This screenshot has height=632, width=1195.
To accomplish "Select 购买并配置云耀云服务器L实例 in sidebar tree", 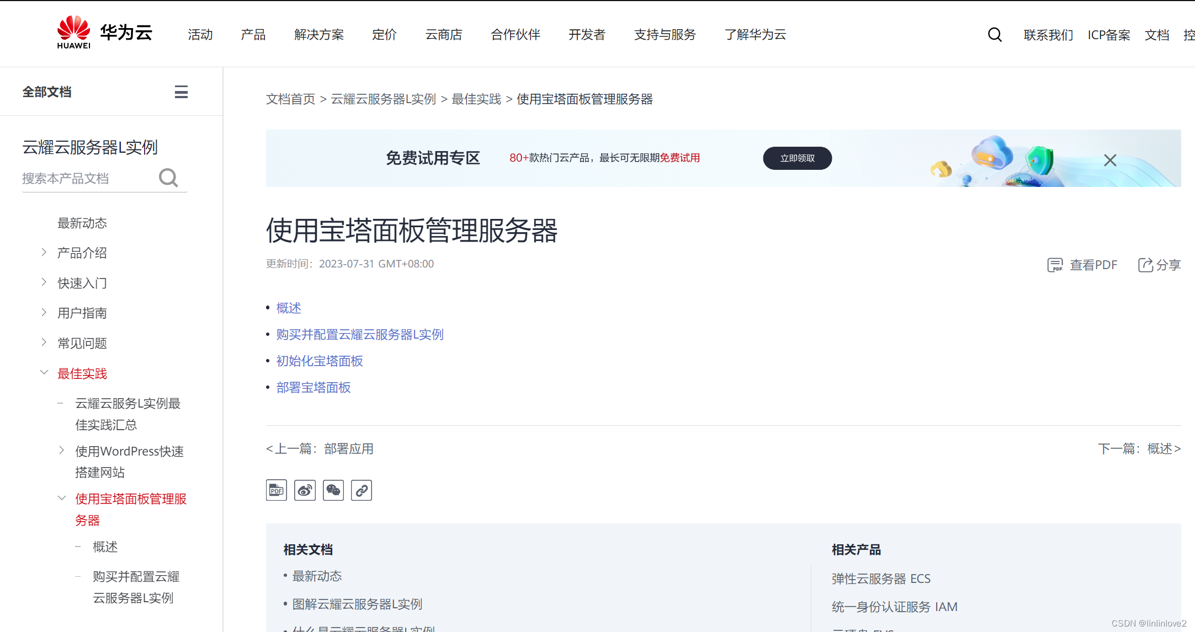I will 136,587.
